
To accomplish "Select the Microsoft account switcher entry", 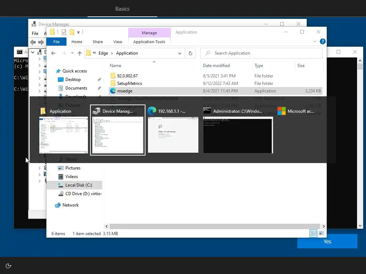I will [296, 111].
